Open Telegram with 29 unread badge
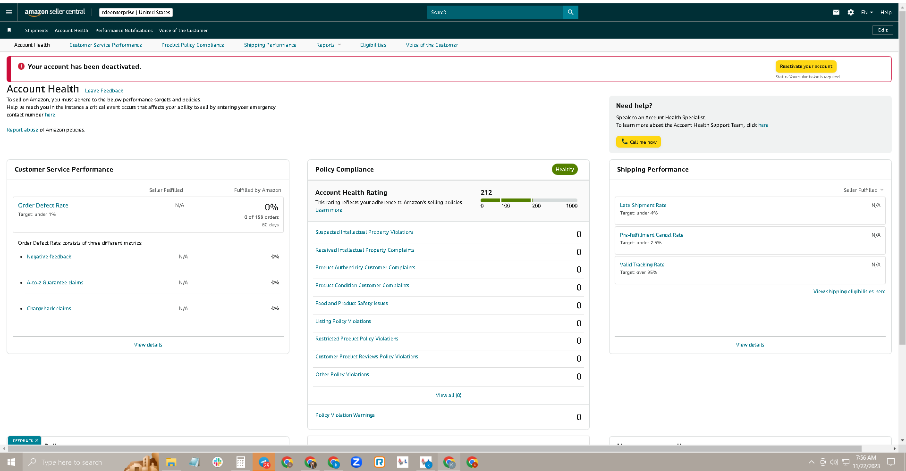Viewport: 906px width, 471px height. click(x=264, y=462)
